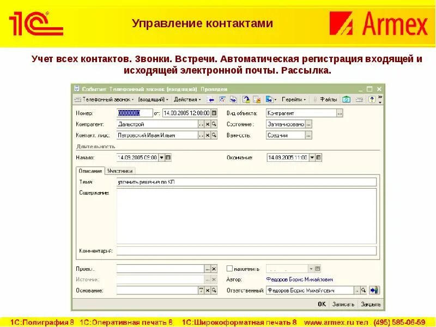The image size is (436, 327).
Task: Click the double blue arrows toolbar icon
Action: (x=233, y=100)
